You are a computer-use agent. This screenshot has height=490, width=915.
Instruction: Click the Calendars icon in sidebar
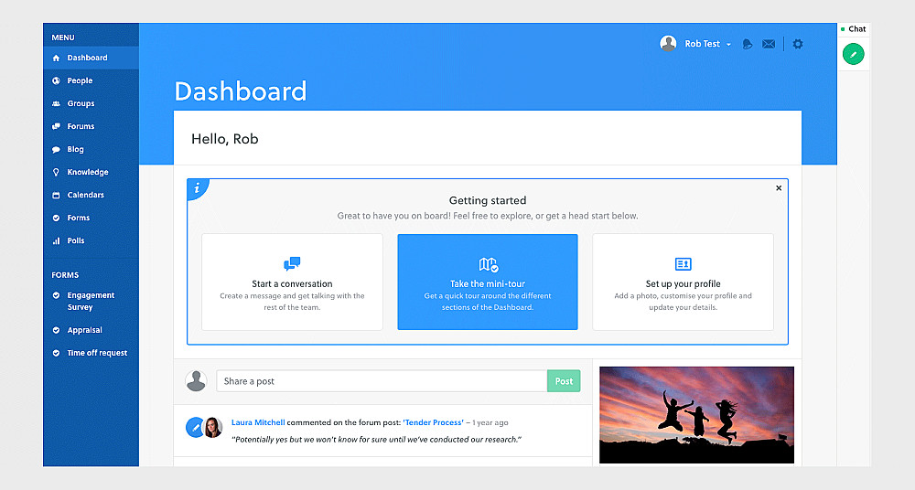[x=56, y=195]
